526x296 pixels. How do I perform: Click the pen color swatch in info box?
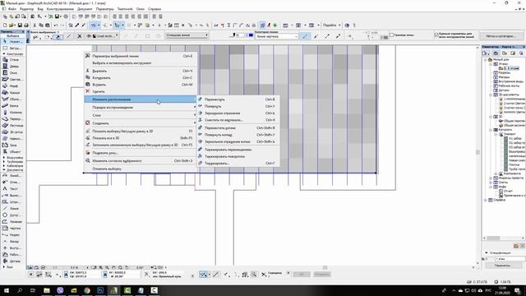coord(251,35)
